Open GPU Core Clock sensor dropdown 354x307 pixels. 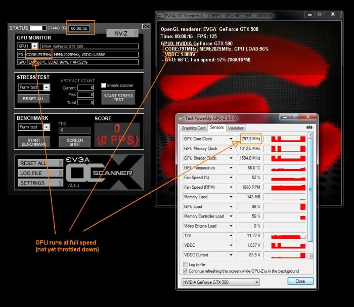[x=231, y=139]
